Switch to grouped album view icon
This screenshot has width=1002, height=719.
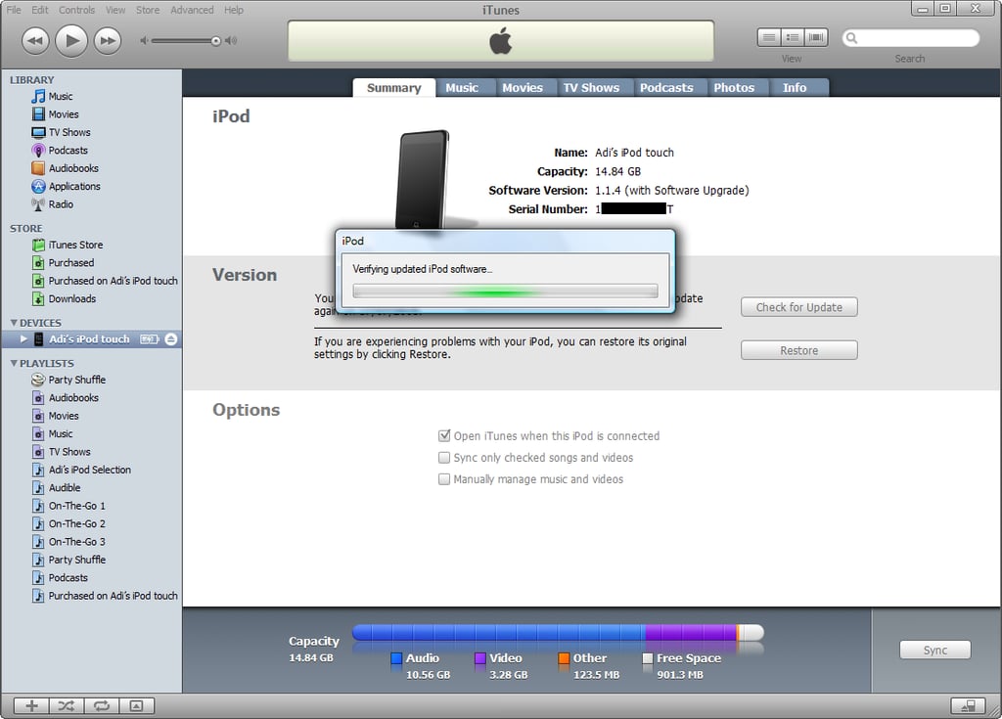tap(793, 38)
